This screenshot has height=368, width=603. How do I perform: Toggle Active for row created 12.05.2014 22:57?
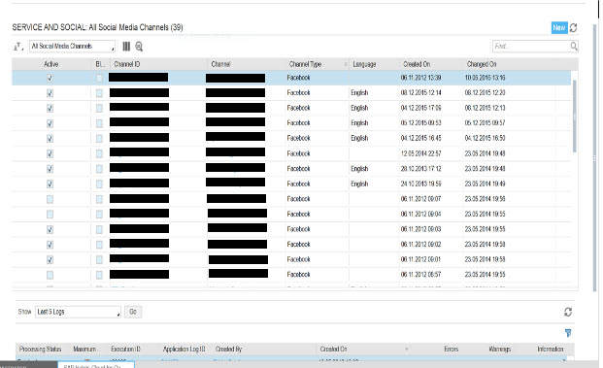[x=50, y=153]
